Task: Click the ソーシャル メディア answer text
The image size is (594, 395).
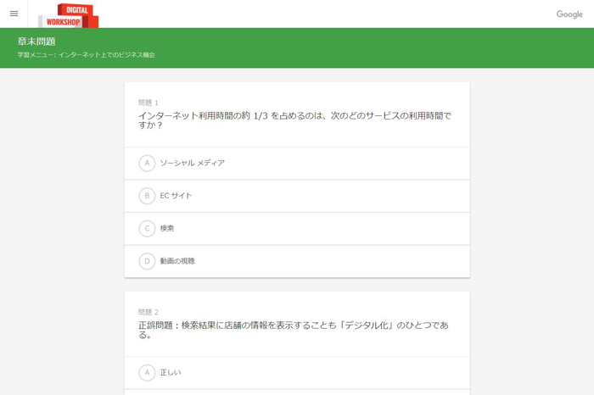Action: point(193,163)
